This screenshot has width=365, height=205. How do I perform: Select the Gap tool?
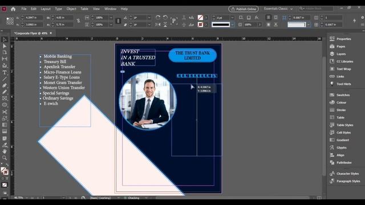pos(5,59)
